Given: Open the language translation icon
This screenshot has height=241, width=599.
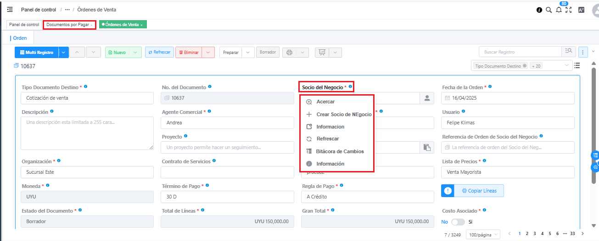Looking at the screenshot, I should (x=581, y=10).
